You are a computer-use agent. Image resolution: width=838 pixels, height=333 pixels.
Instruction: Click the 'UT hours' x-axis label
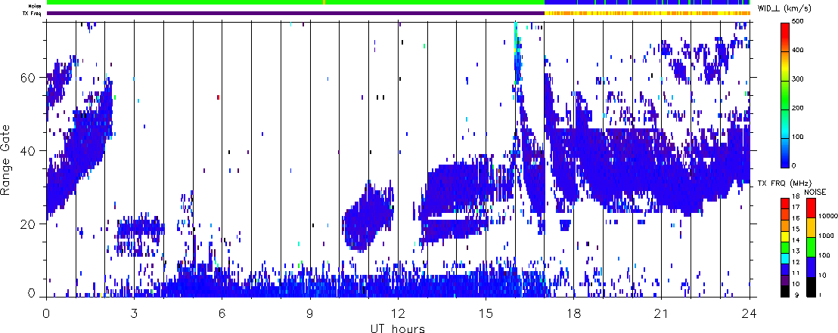[399, 327]
